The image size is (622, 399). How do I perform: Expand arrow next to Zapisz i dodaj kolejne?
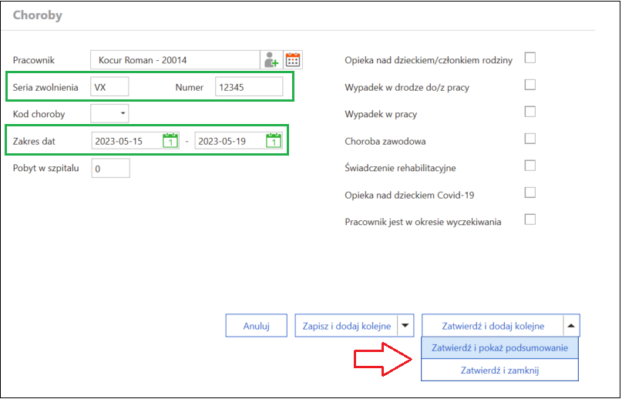(405, 326)
